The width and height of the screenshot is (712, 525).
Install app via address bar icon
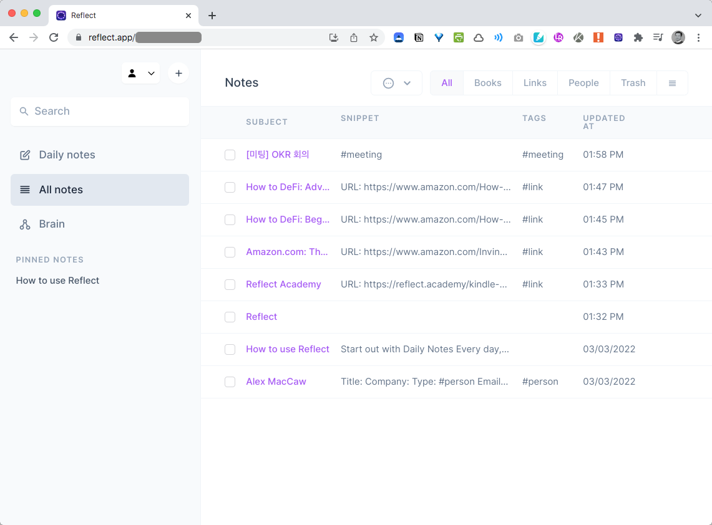[334, 37]
